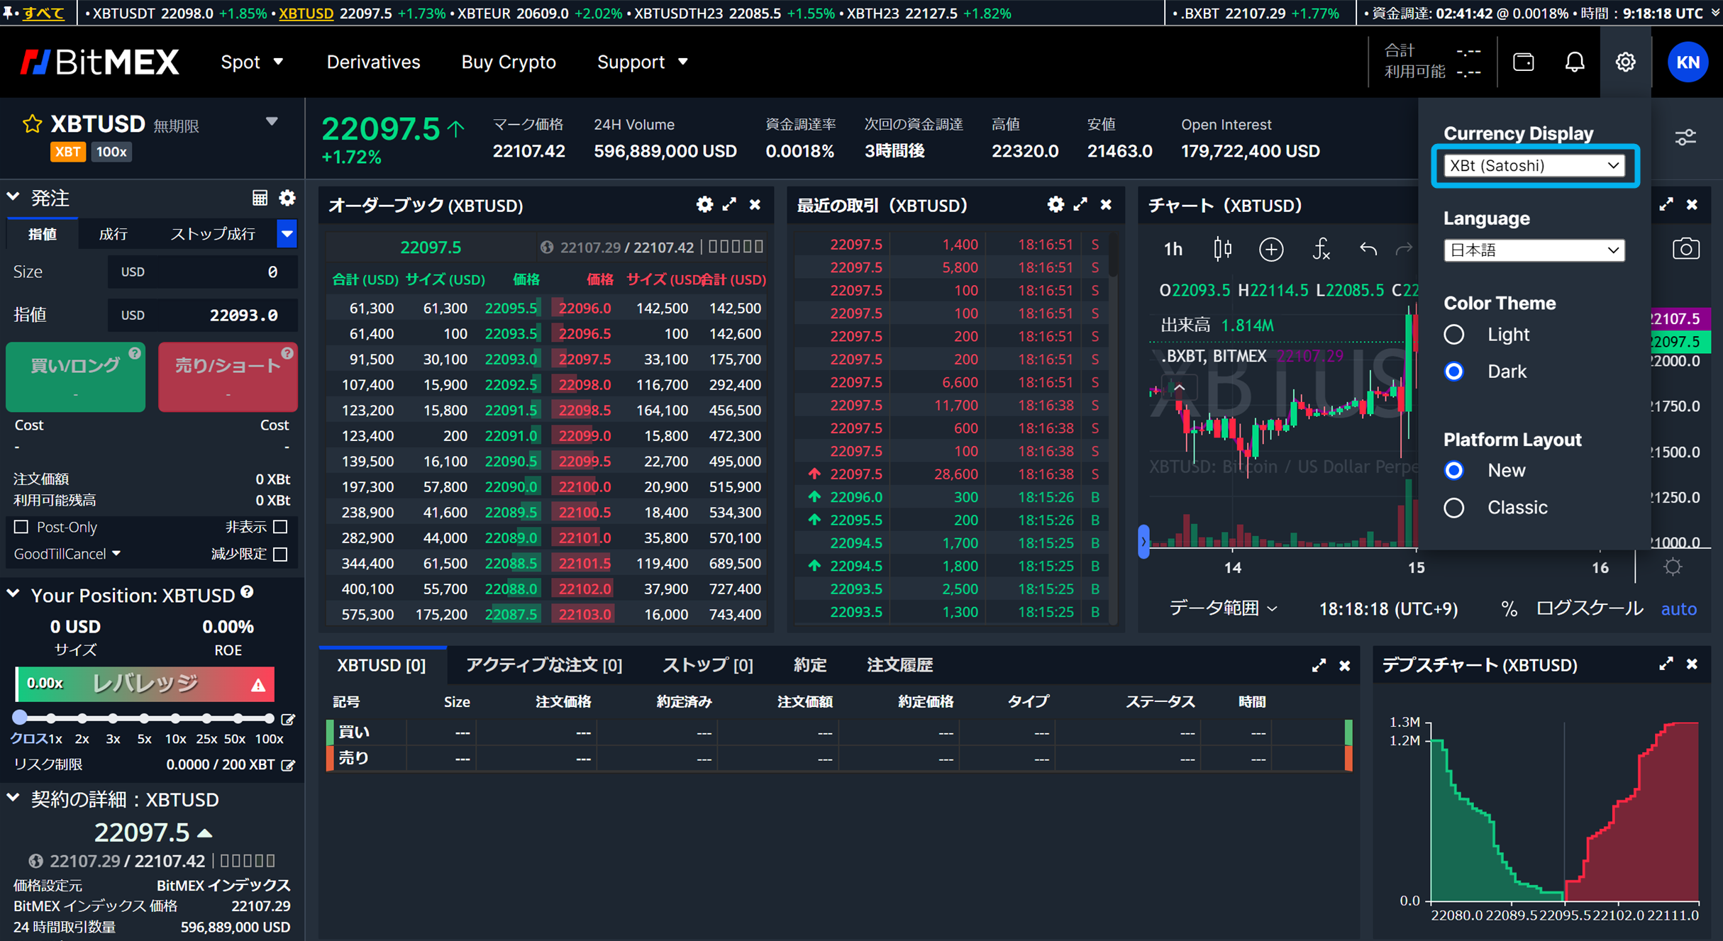Select the Light color theme

pyautogui.click(x=1454, y=335)
